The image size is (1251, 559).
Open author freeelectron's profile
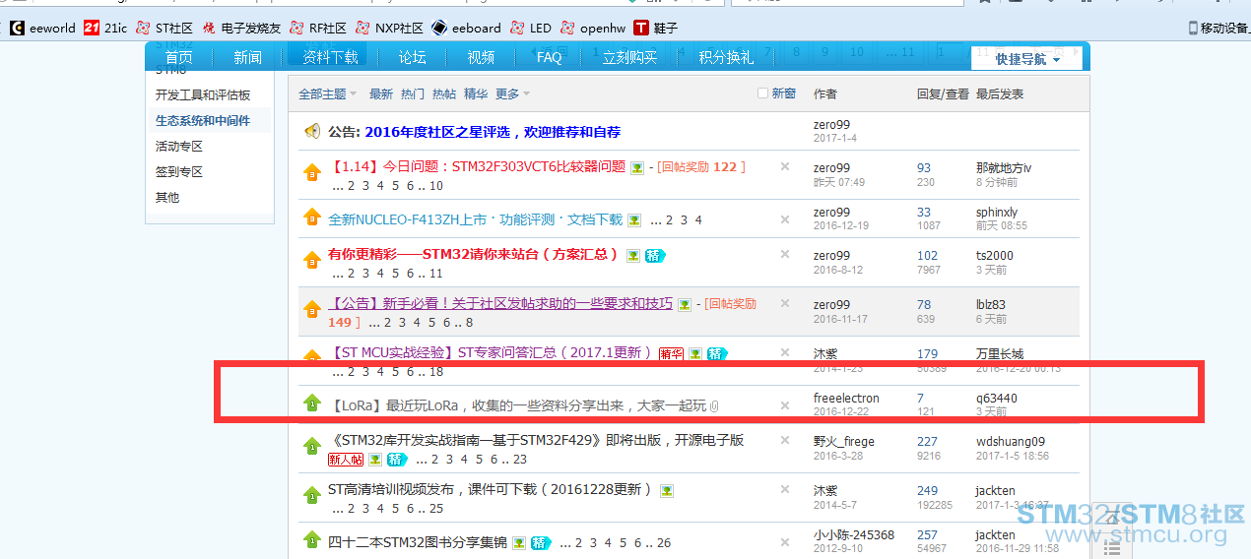click(846, 399)
